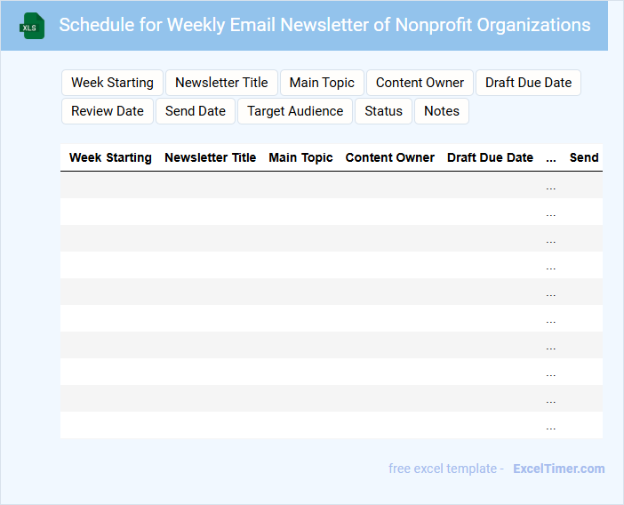Click the ellipsis in the first table row
The height and width of the screenshot is (505, 624).
[551, 186]
